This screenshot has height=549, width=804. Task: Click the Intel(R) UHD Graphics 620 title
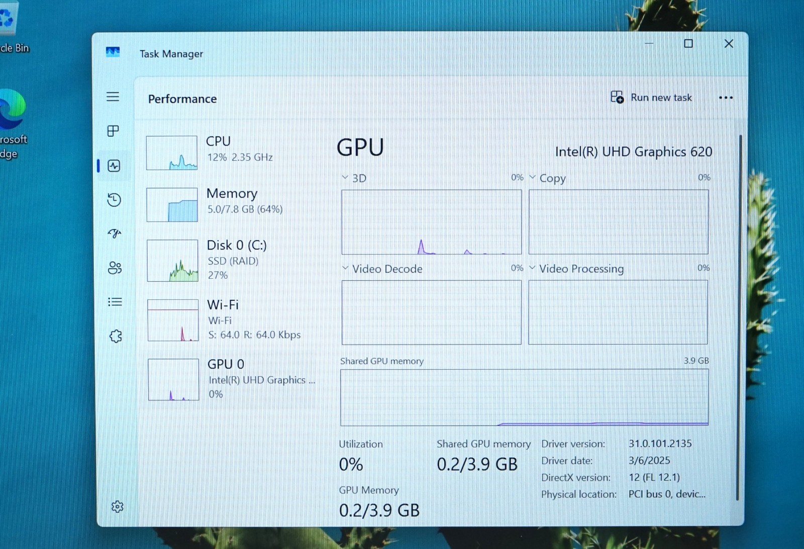point(634,152)
